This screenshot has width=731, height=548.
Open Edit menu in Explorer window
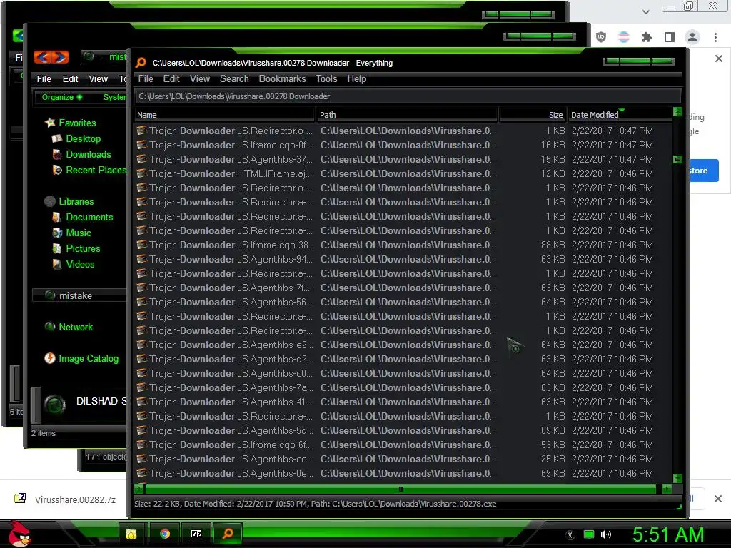pos(70,78)
